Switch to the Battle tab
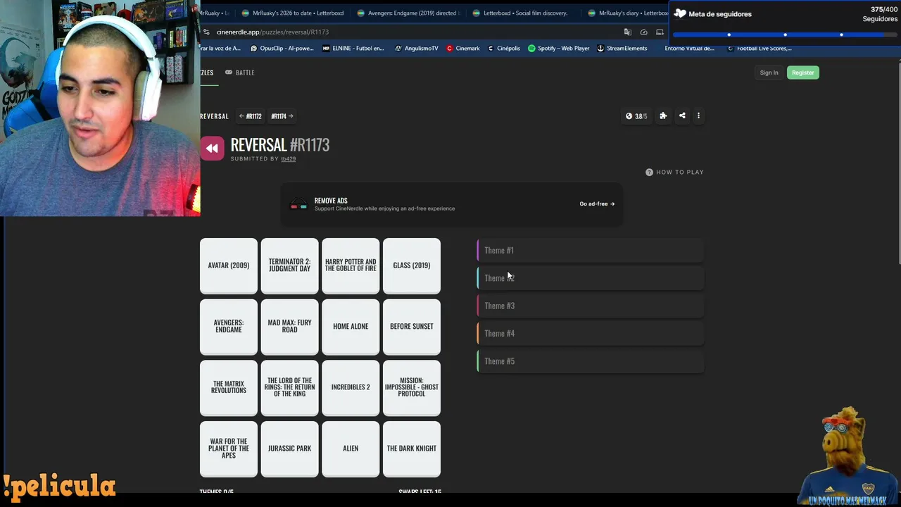The width and height of the screenshot is (901, 507). (x=240, y=73)
